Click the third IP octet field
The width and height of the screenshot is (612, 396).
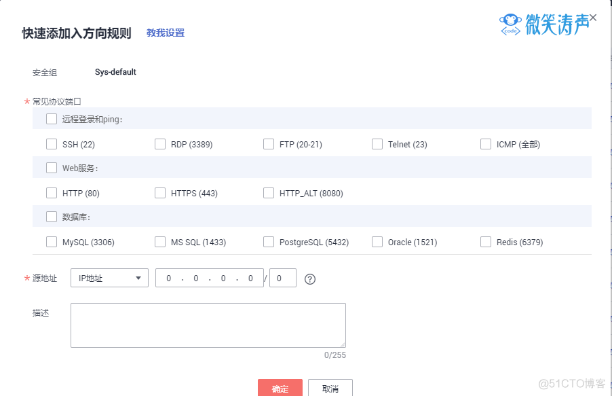tap(223, 278)
